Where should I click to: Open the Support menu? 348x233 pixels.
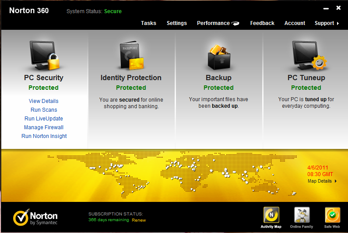[324, 23]
